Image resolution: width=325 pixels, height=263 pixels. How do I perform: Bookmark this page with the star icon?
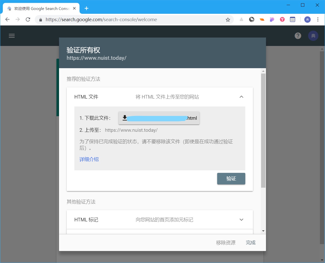pyautogui.click(x=228, y=20)
